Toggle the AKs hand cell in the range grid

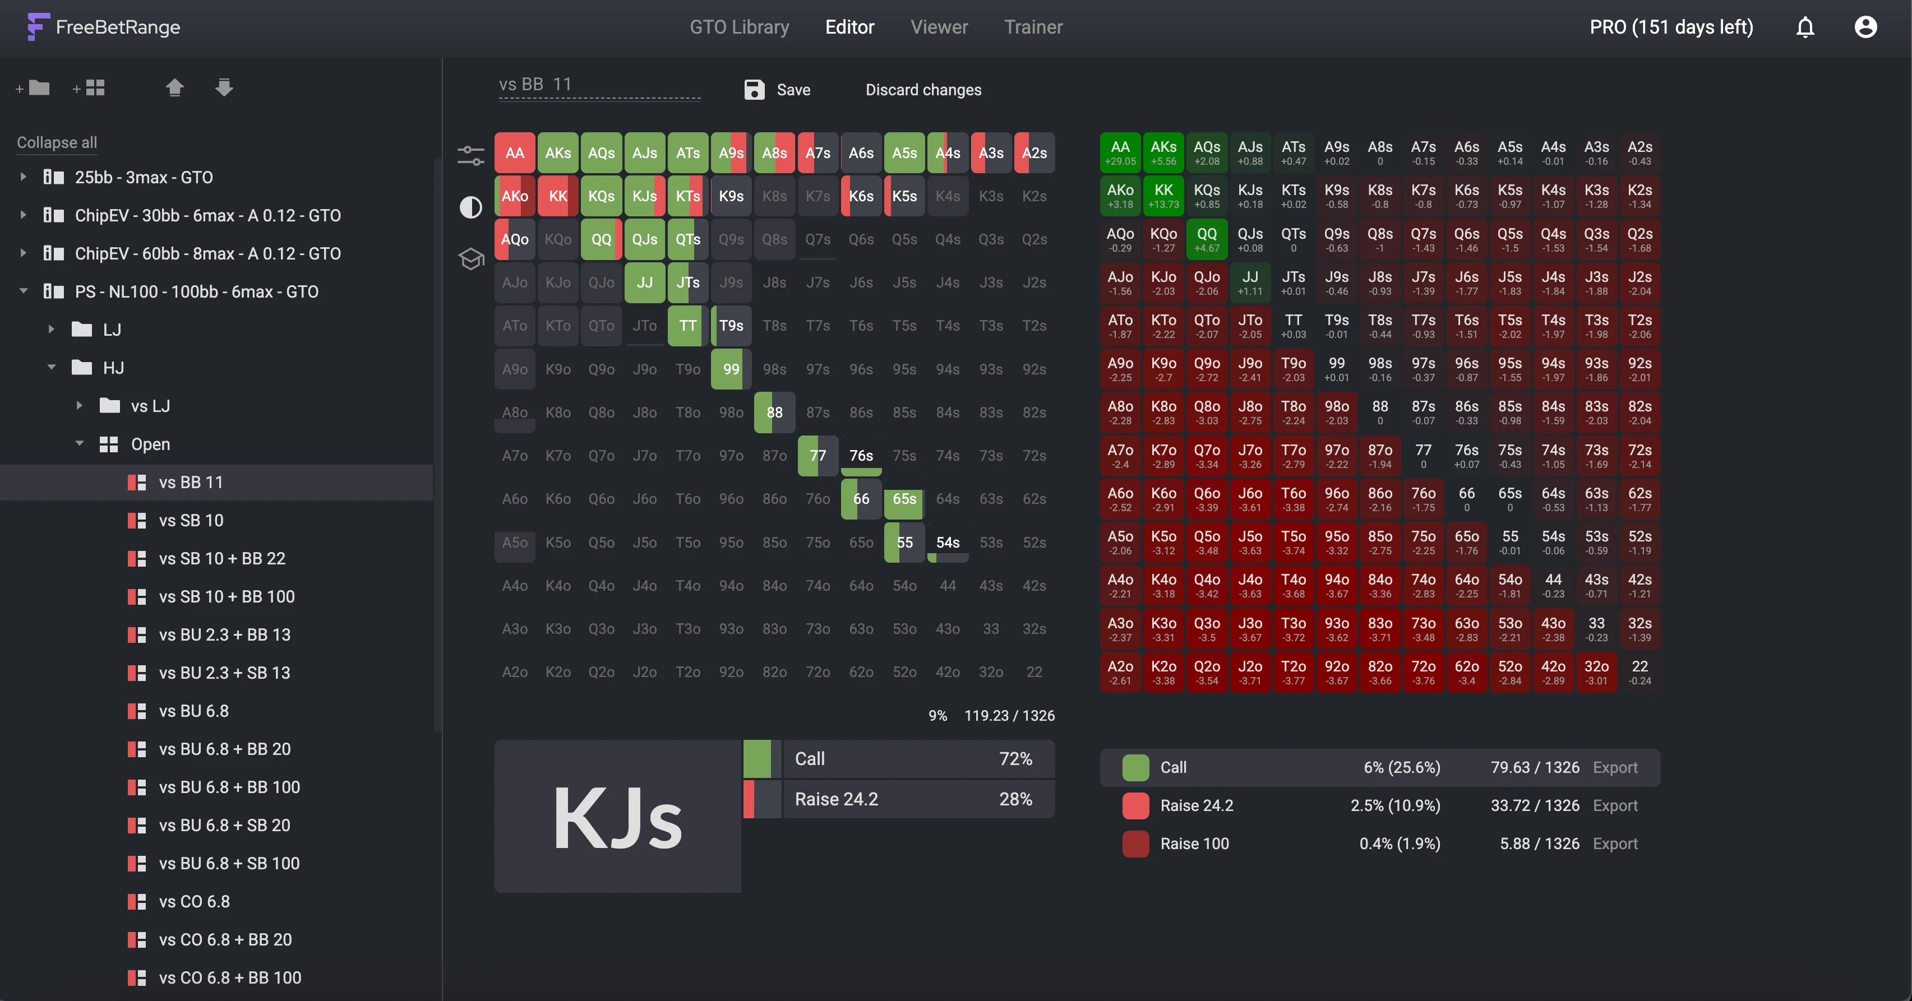coord(557,153)
